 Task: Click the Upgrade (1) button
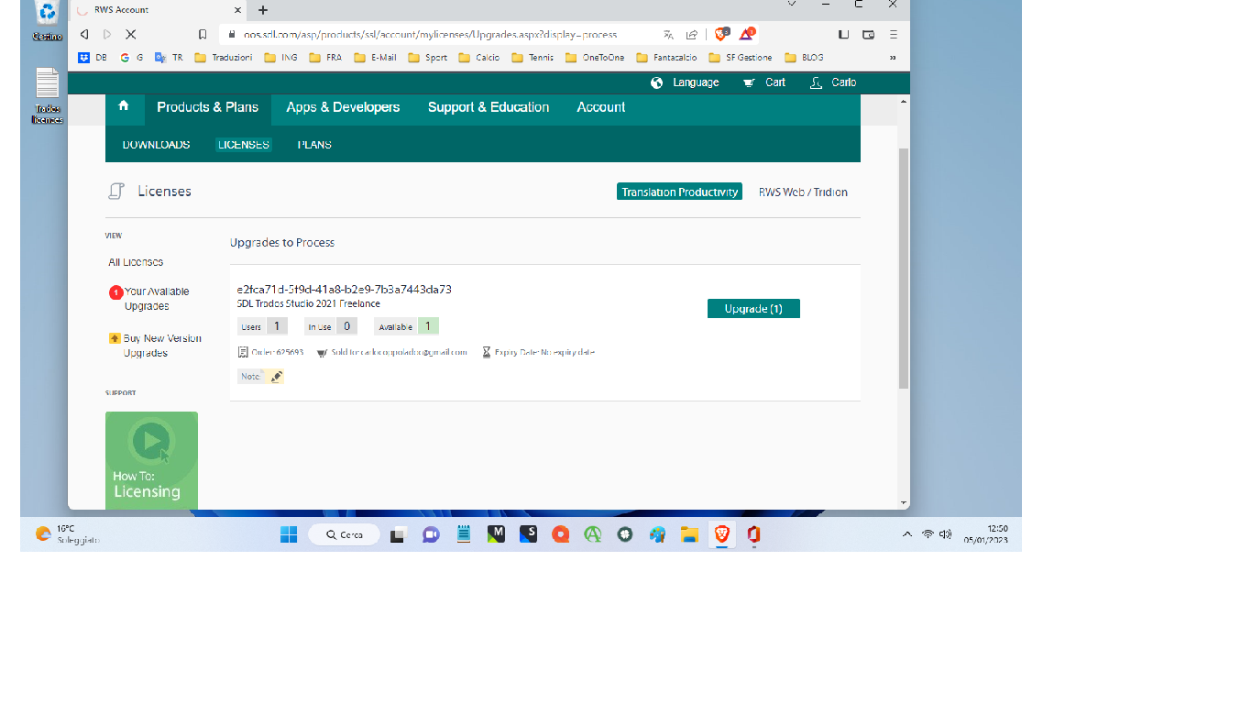(x=753, y=308)
